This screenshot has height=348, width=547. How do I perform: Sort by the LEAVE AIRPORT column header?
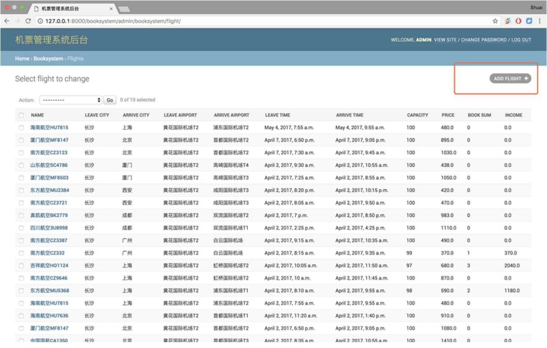(180, 115)
